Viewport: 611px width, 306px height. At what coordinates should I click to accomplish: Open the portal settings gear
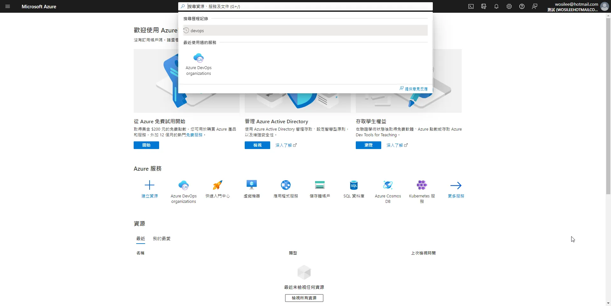509,6
